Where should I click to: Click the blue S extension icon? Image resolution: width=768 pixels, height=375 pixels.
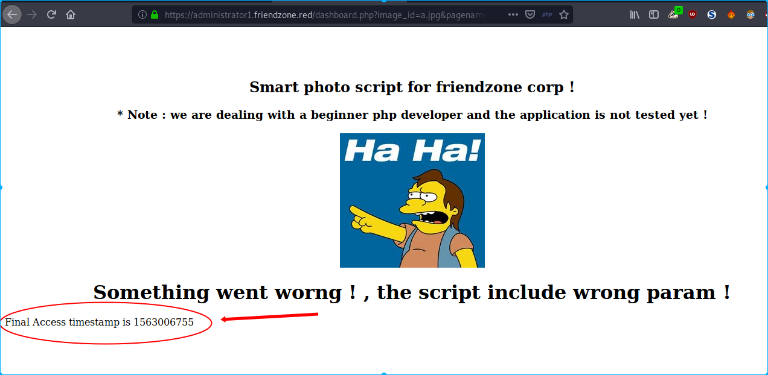[712, 14]
